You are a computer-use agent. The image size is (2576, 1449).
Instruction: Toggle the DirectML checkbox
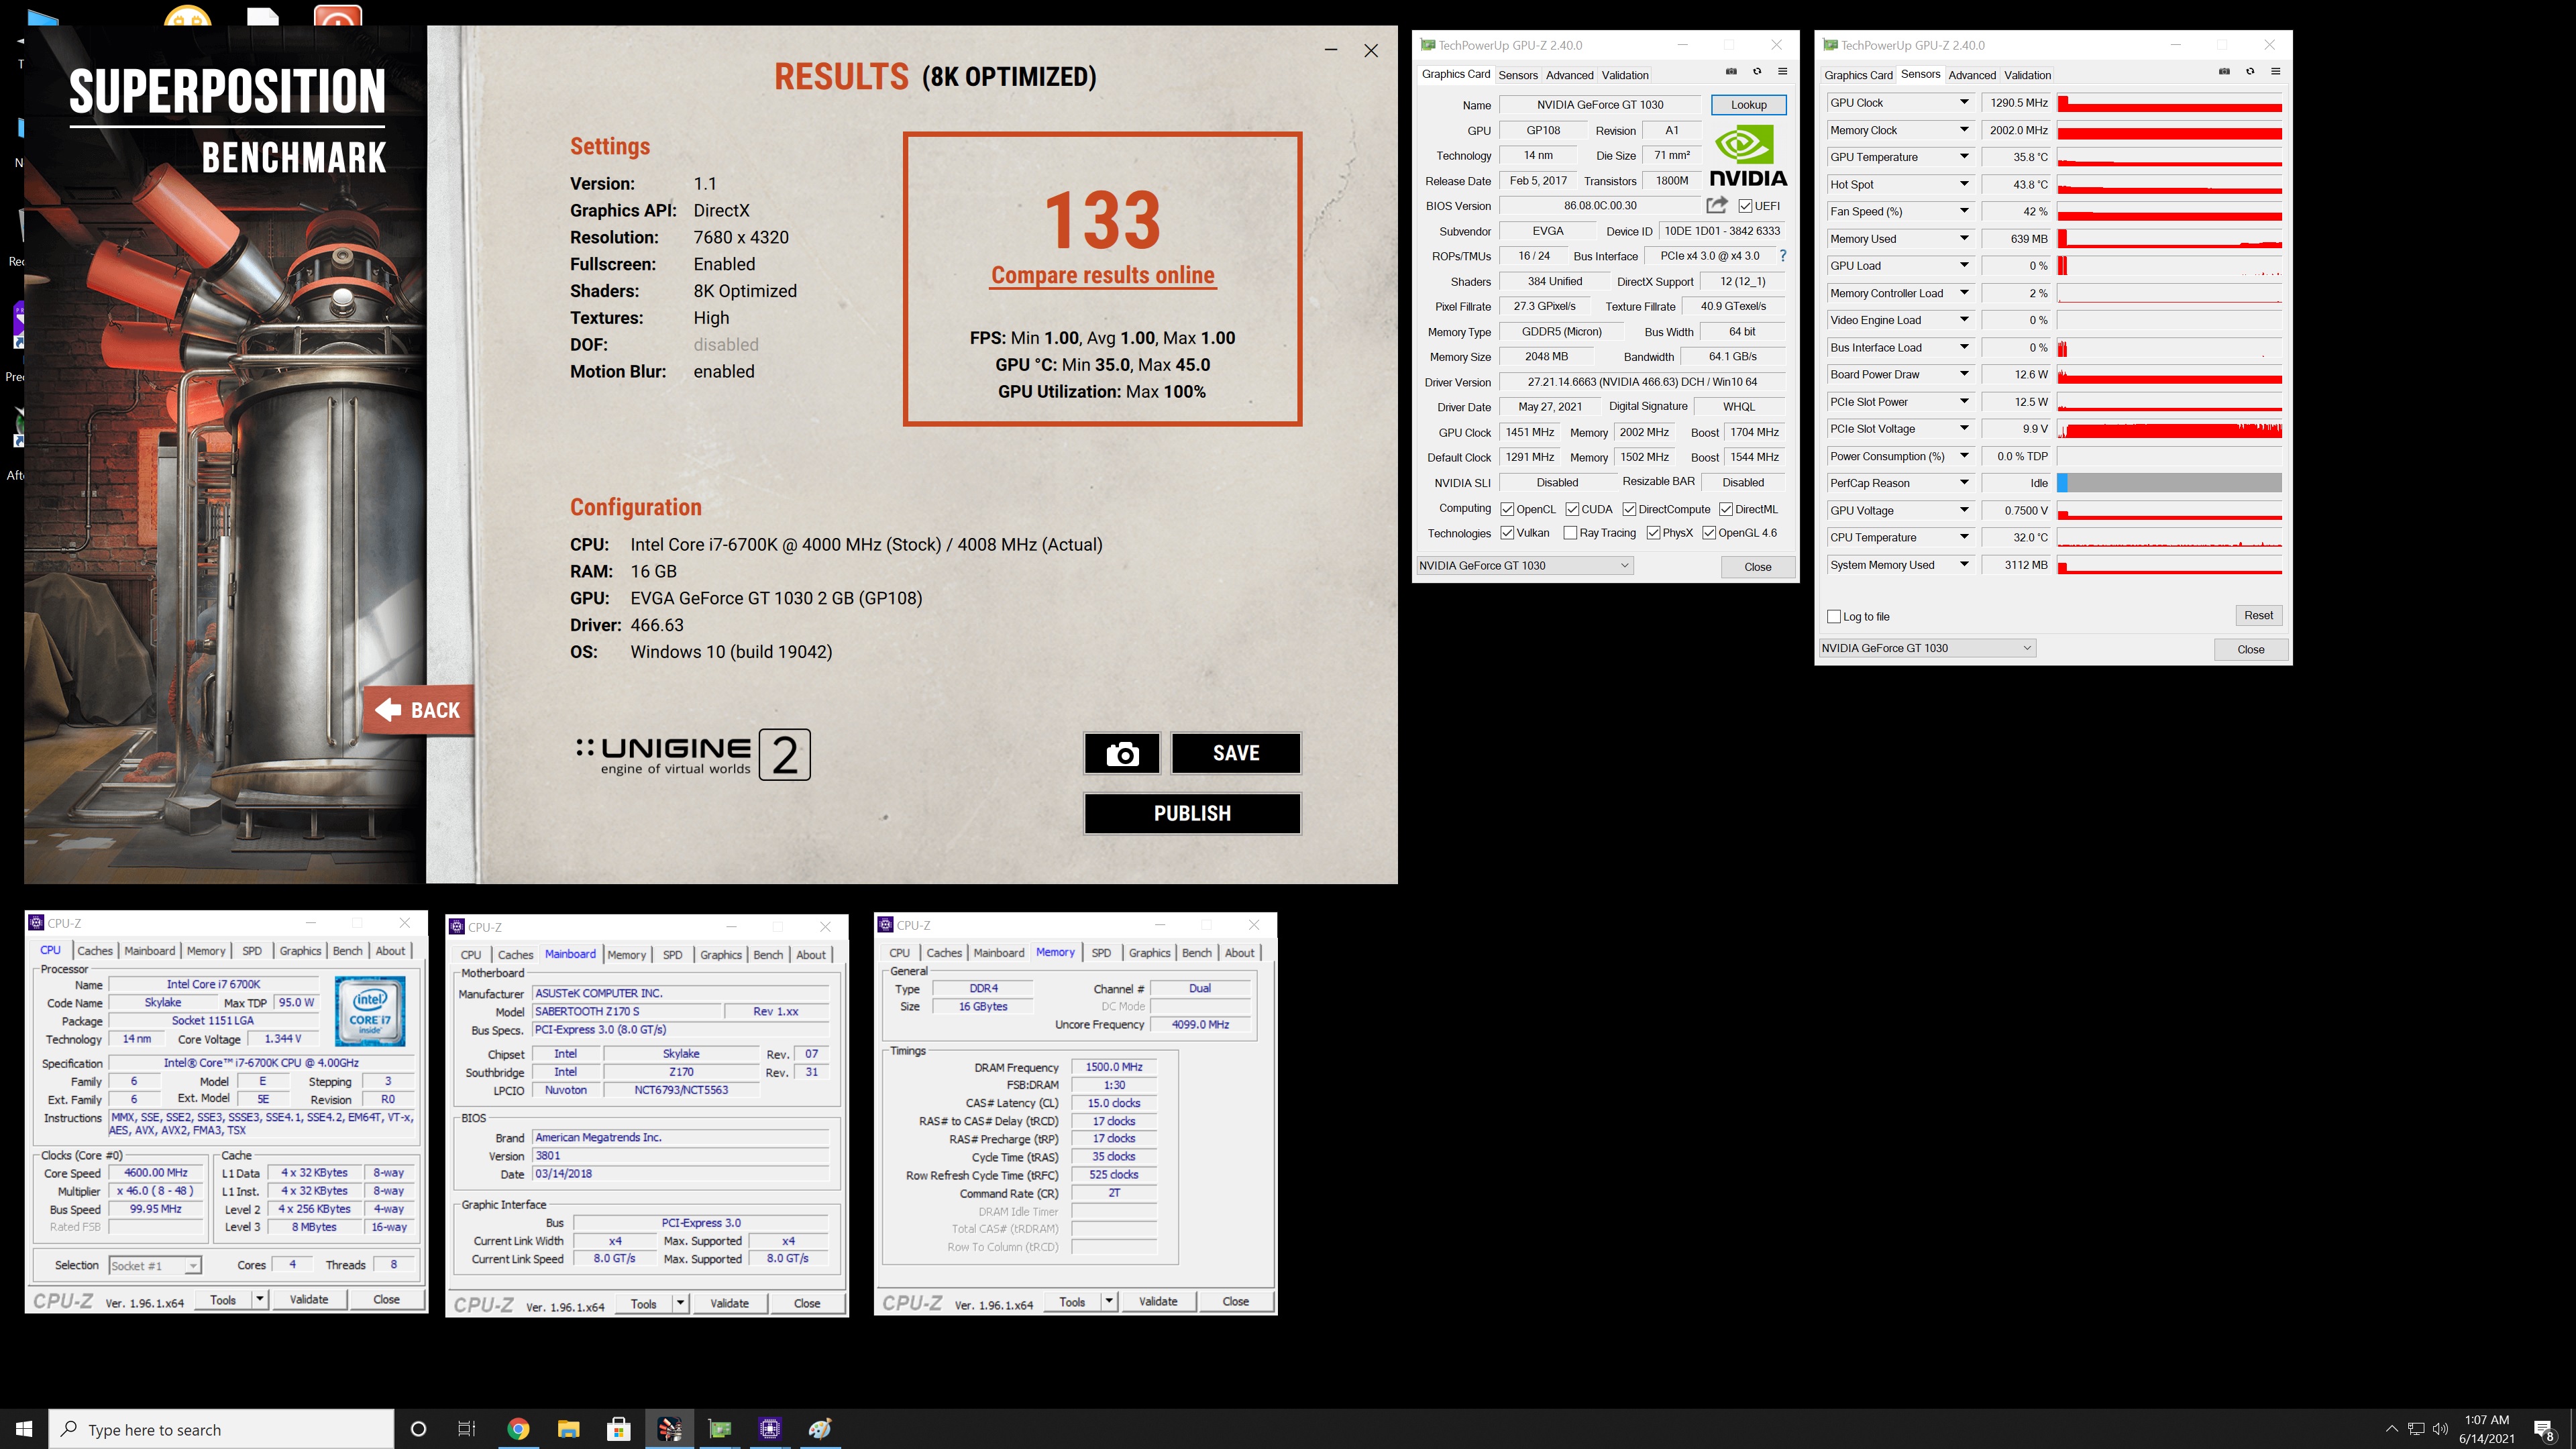tap(1726, 509)
